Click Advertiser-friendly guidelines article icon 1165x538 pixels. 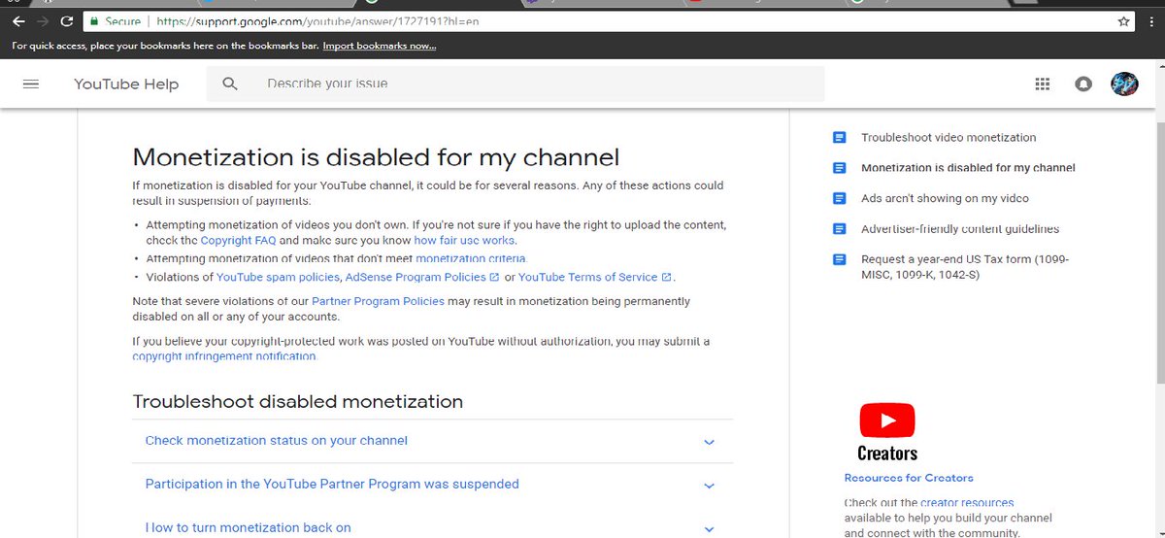point(840,229)
